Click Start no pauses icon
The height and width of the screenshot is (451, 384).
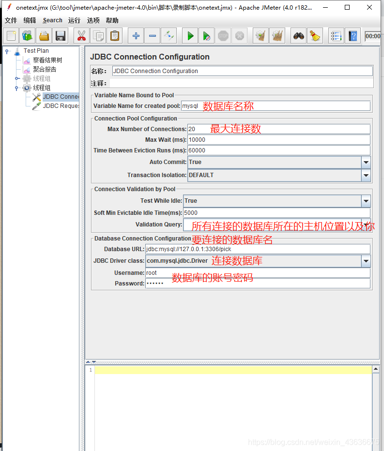[206, 36]
